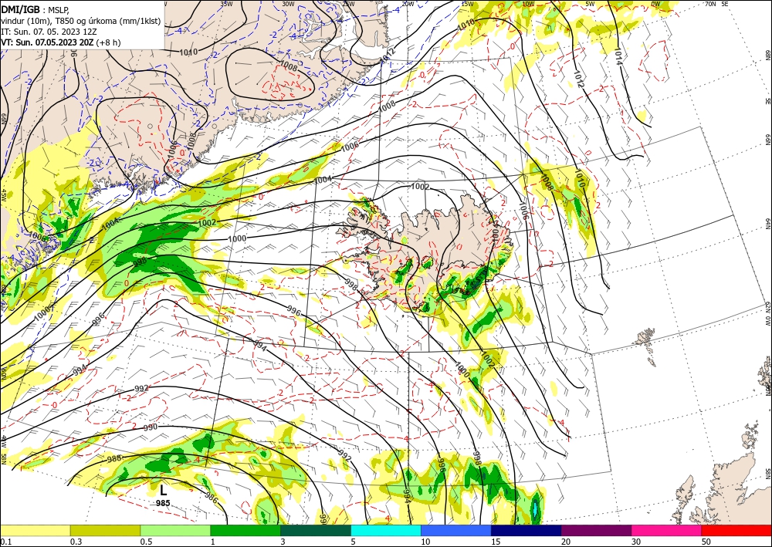This screenshot has width=772, height=547.
Task: Click the "0.3" legend scale value
Action: point(76,542)
